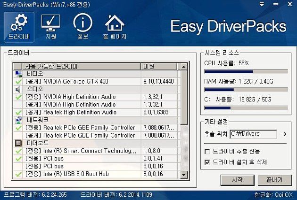
Task: Click the C: 사용량 disk progress bar
Action: pyautogui.click(x=246, y=108)
